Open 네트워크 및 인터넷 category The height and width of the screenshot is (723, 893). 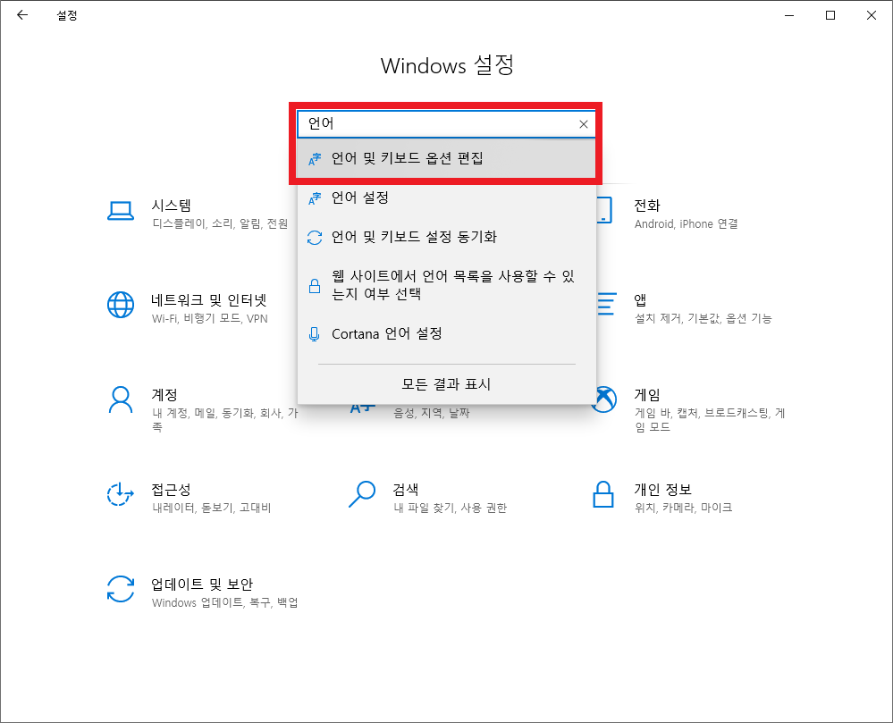coord(188,308)
